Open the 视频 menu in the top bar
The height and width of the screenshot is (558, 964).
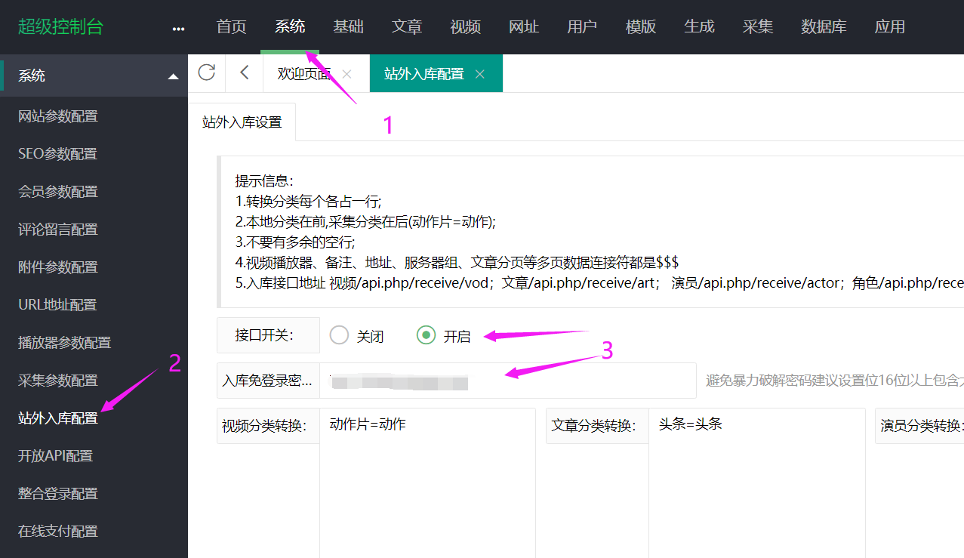[x=465, y=26]
